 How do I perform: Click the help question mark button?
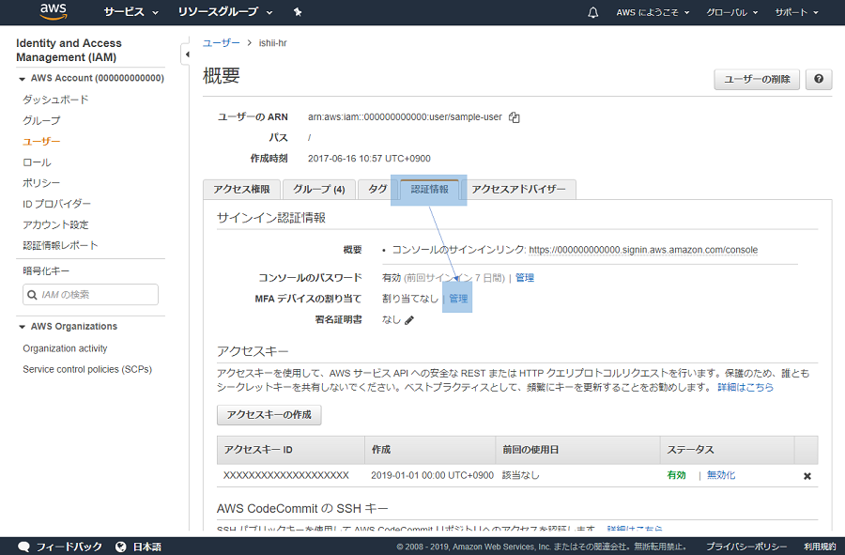coord(819,79)
